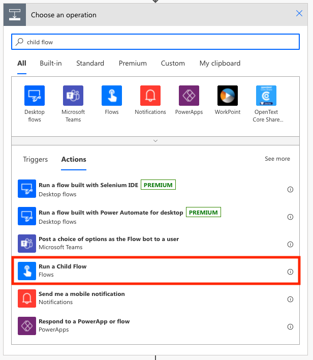
Task: Open the WorkPoint connector
Action: click(228, 96)
